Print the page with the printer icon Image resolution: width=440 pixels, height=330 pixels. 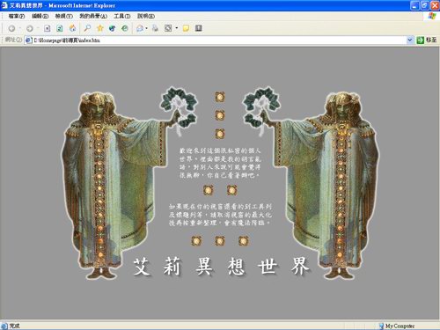tap(155, 28)
